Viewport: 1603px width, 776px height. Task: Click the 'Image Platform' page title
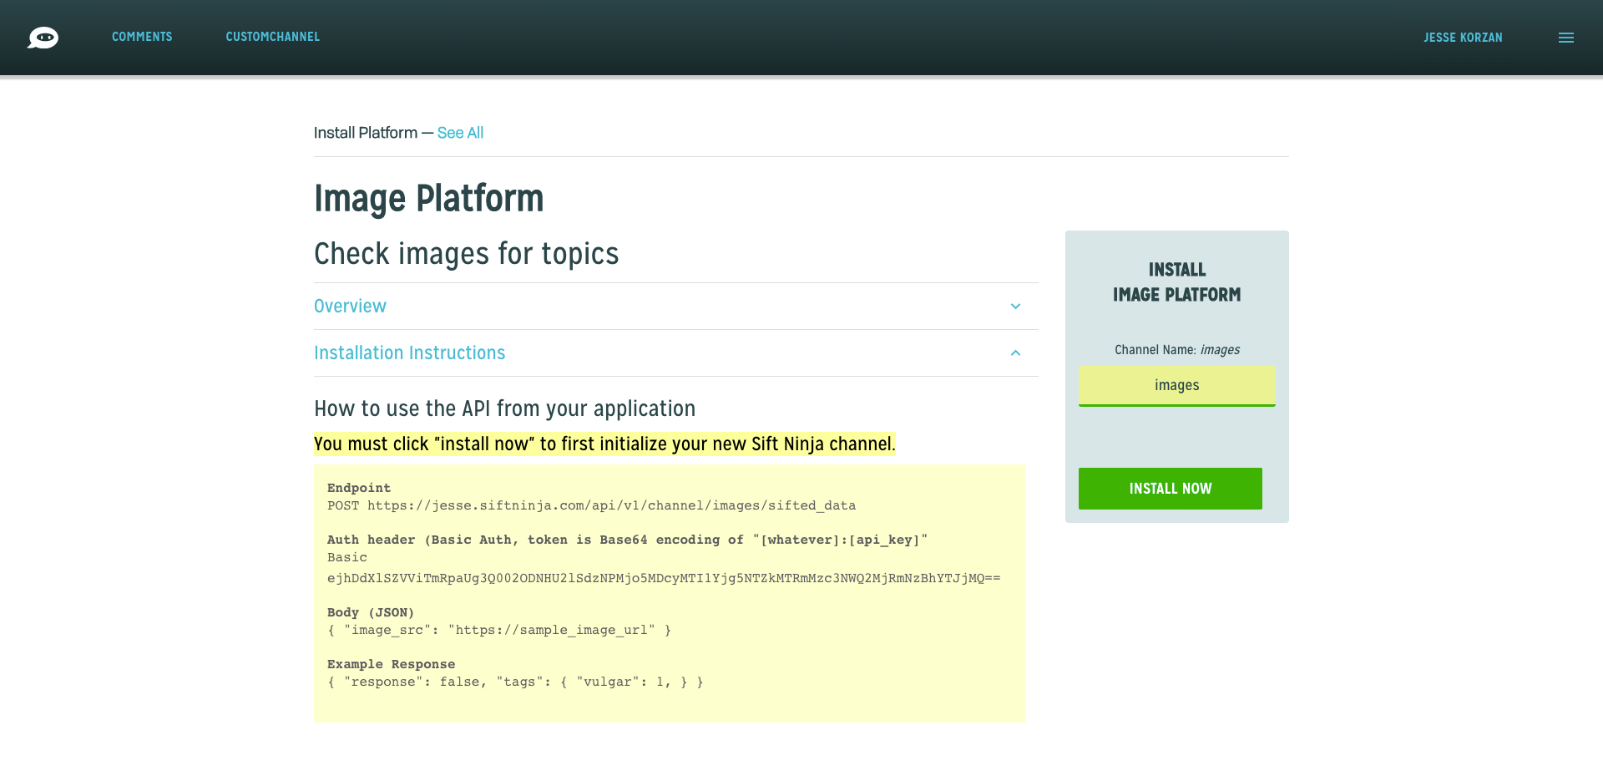[428, 199]
